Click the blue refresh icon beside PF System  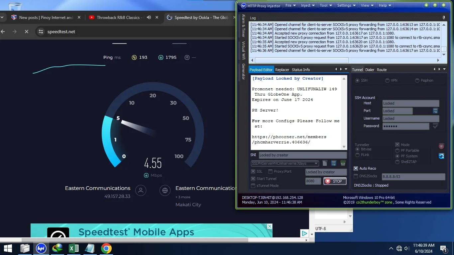pyautogui.click(x=441, y=156)
